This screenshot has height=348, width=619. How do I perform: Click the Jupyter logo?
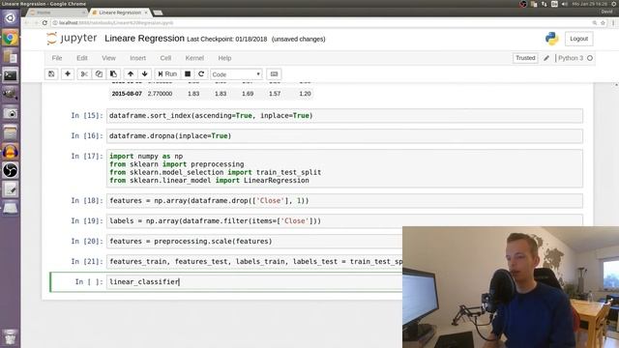[x=72, y=39]
